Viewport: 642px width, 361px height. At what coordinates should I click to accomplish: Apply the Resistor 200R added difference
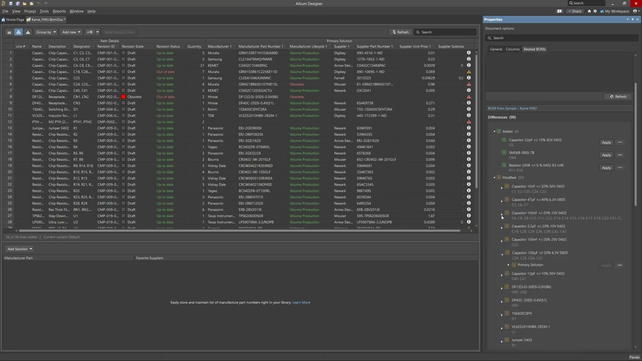pos(606,168)
